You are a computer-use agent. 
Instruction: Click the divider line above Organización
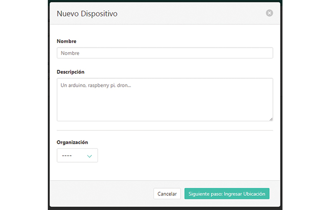coord(165,130)
